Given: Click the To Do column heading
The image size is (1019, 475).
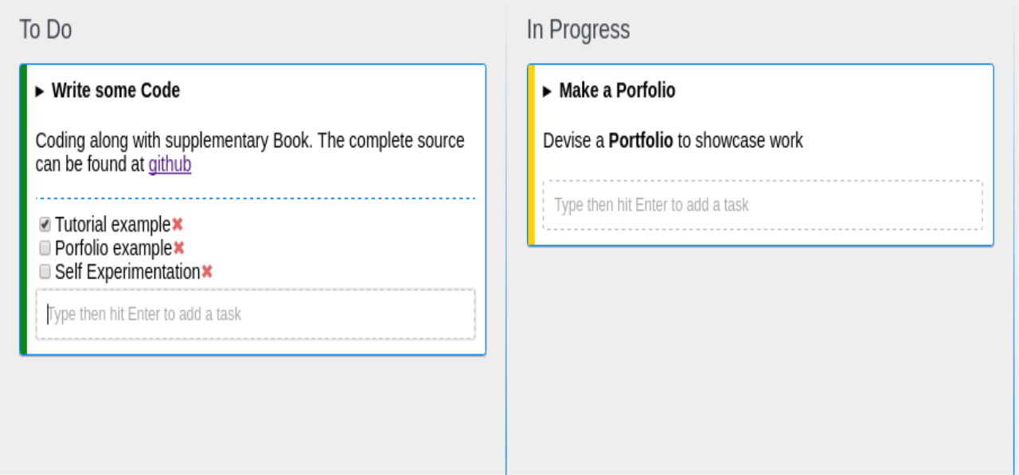Looking at the screenshot, I should click(x=45, y=29).
